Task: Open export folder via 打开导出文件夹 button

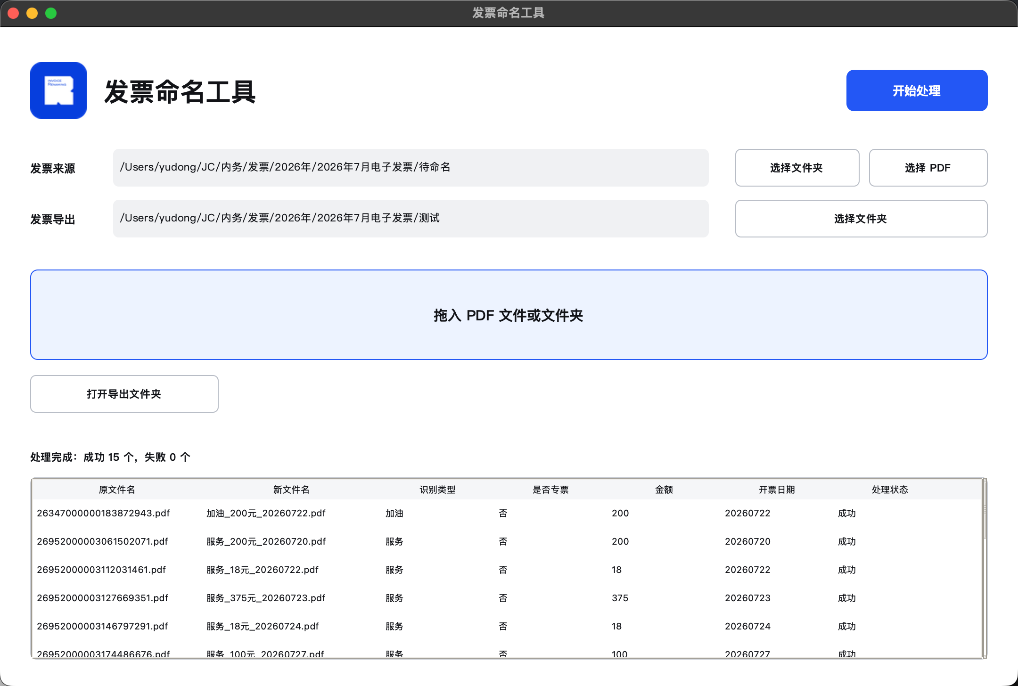Action: [x=124, y=394]
